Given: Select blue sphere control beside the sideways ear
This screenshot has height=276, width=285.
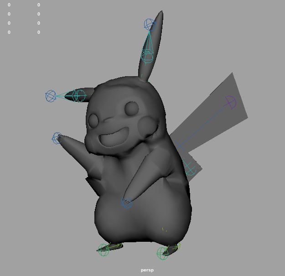Looking at the screenshot, I should click(x=51, y=96).
